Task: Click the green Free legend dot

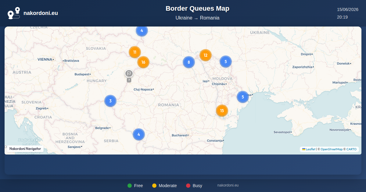Action: [130, 186]
